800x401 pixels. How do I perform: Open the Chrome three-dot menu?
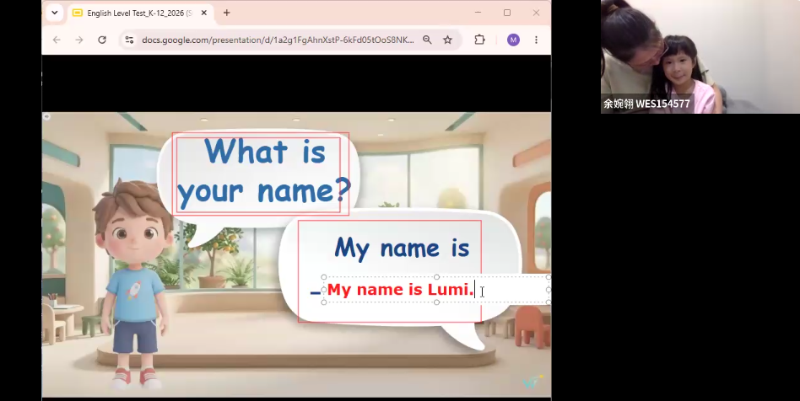pos(536,40)
